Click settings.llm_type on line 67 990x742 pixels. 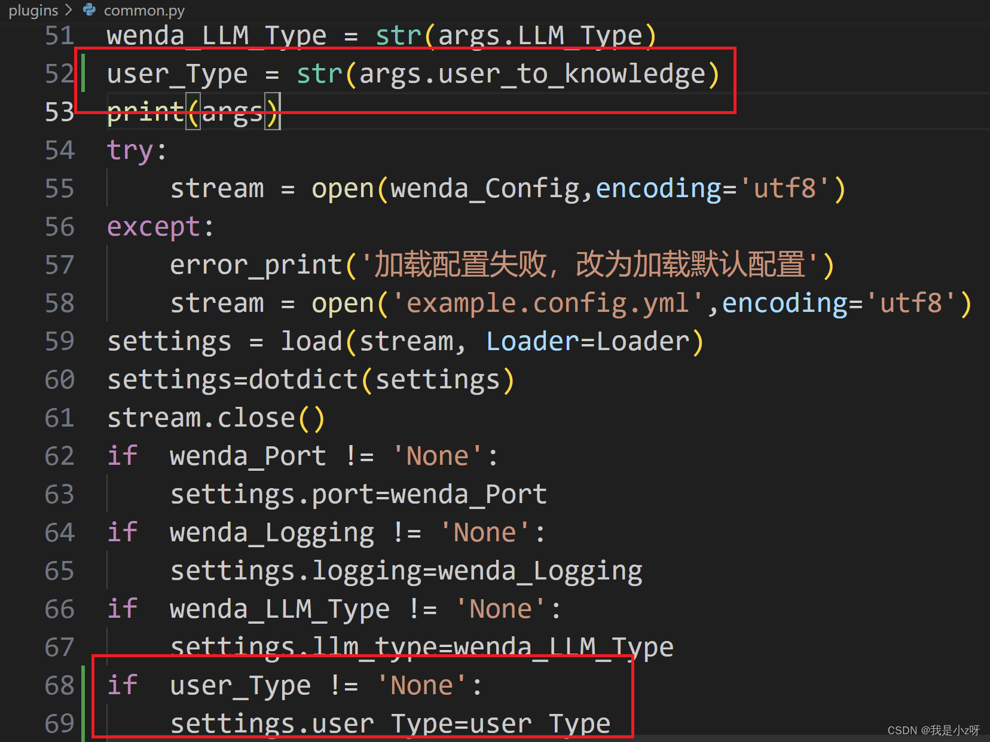(x=304, y=648)
